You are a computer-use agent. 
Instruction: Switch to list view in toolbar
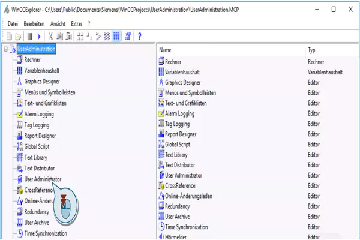click(x=98, y=36)
